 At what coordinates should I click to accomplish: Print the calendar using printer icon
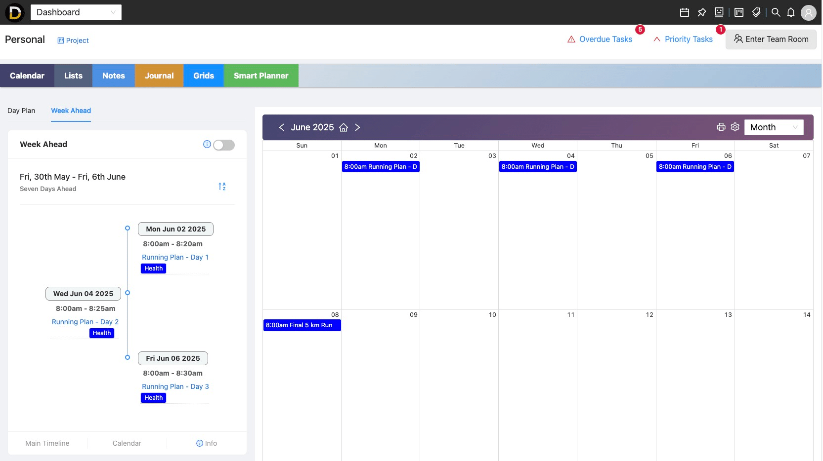721,127
